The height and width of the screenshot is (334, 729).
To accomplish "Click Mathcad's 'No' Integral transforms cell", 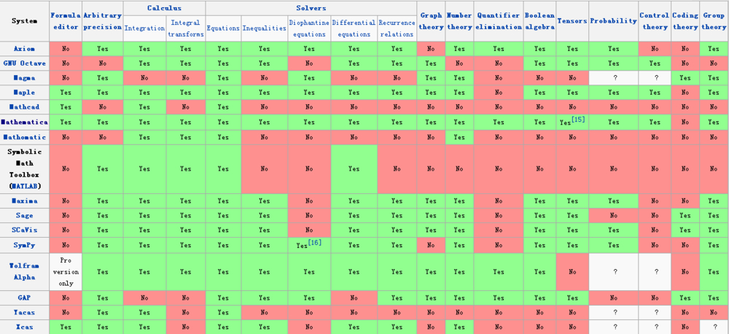I will pos(185,107).
